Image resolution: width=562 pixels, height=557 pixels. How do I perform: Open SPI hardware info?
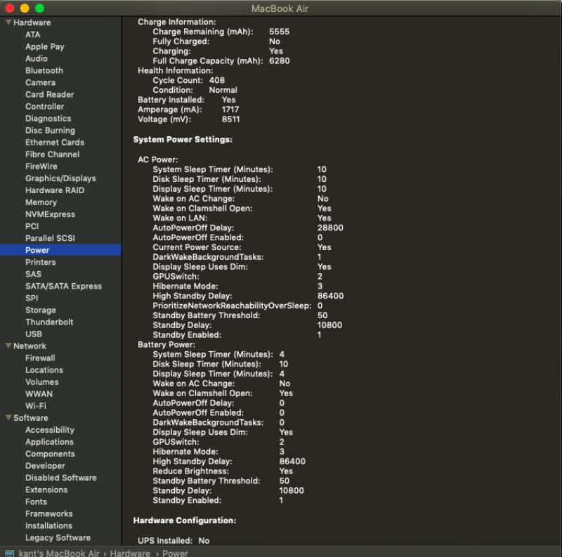[x=32, y=298]
